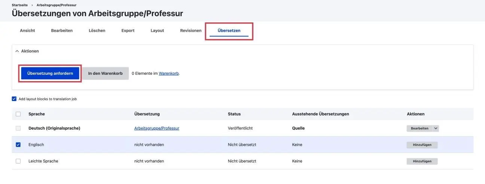Switch to the Bearbeiten tab

pyautogui.click(x=62, y=31)
